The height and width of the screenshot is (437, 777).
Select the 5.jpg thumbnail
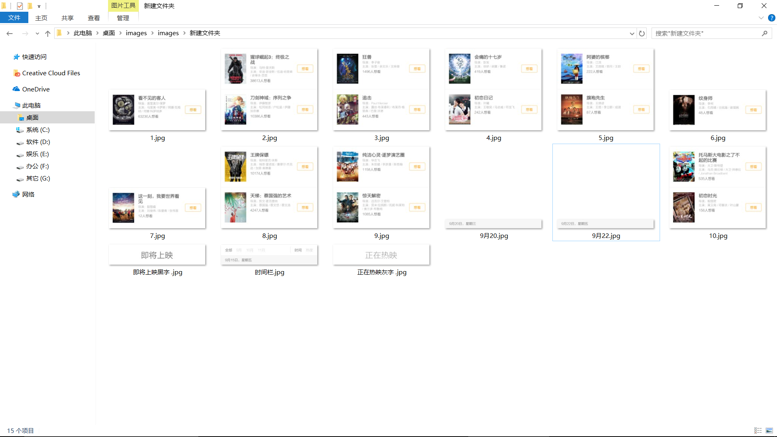click(605, 89)
